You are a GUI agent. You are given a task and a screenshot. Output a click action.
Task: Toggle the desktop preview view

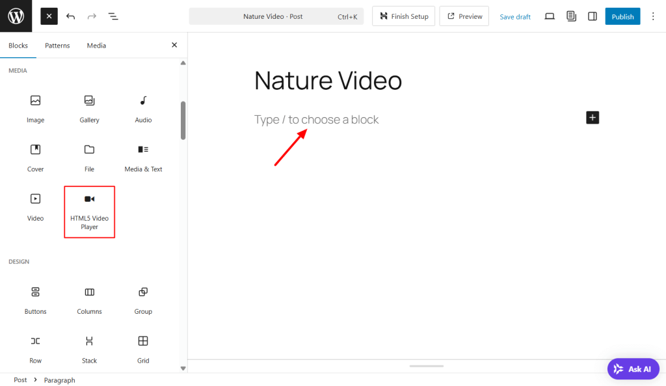point(550,16)
